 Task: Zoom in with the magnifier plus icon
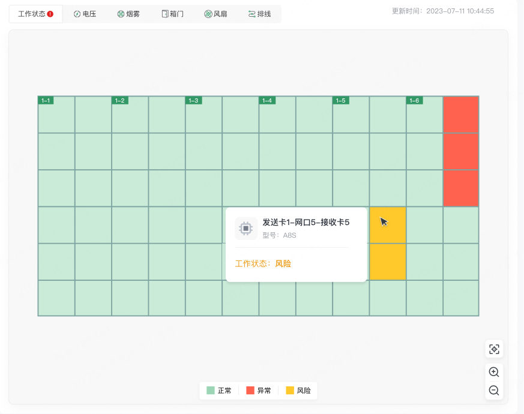click(x=494, y=372)
